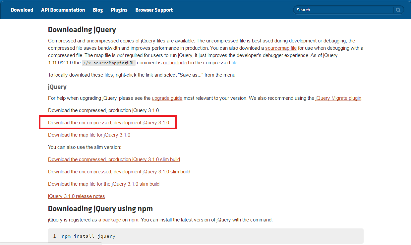
Task: Click the 'Downloading jQuery using npm' heading
Action: (100, 209)
